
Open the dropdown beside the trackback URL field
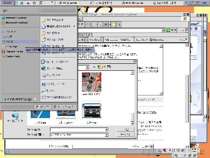click(151, 146)
